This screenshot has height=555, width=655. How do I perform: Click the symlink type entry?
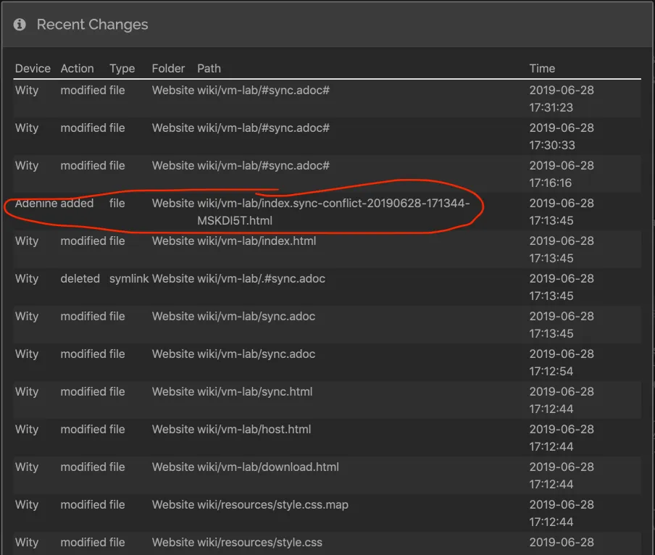tap(129, 279)
